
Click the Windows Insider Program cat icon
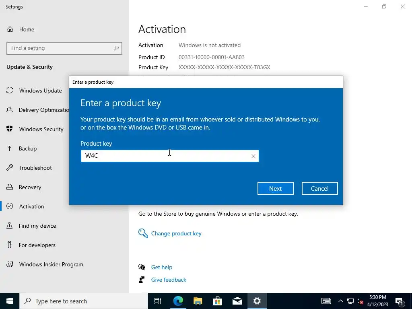coord(10,264)
